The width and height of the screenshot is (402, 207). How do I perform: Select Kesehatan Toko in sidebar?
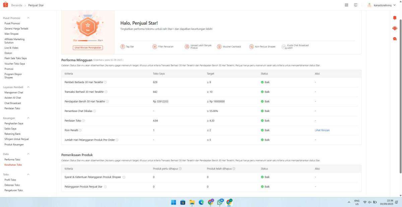[13, 165]
